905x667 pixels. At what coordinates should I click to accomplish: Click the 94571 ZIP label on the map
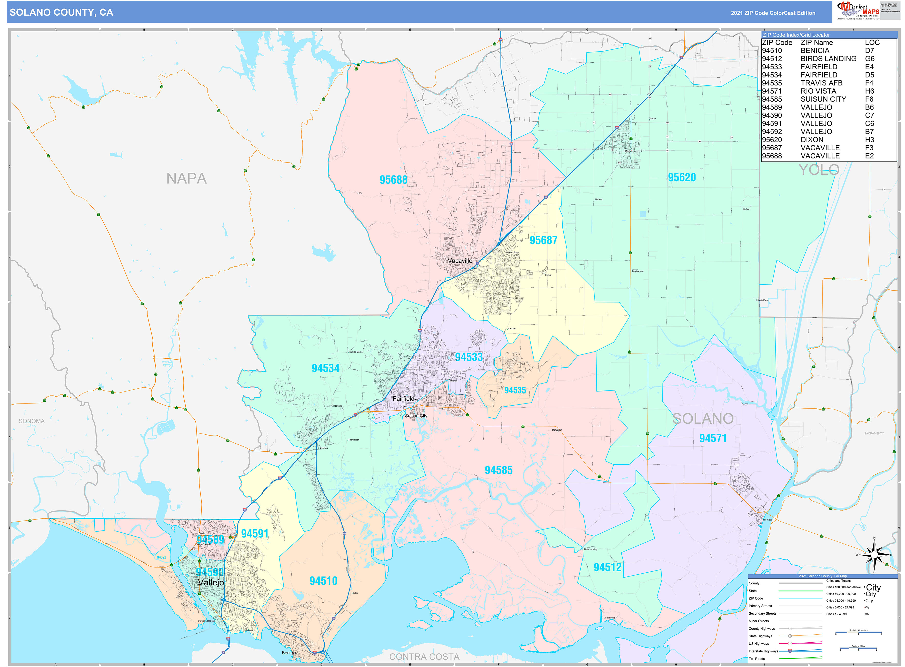pos(713,438)
